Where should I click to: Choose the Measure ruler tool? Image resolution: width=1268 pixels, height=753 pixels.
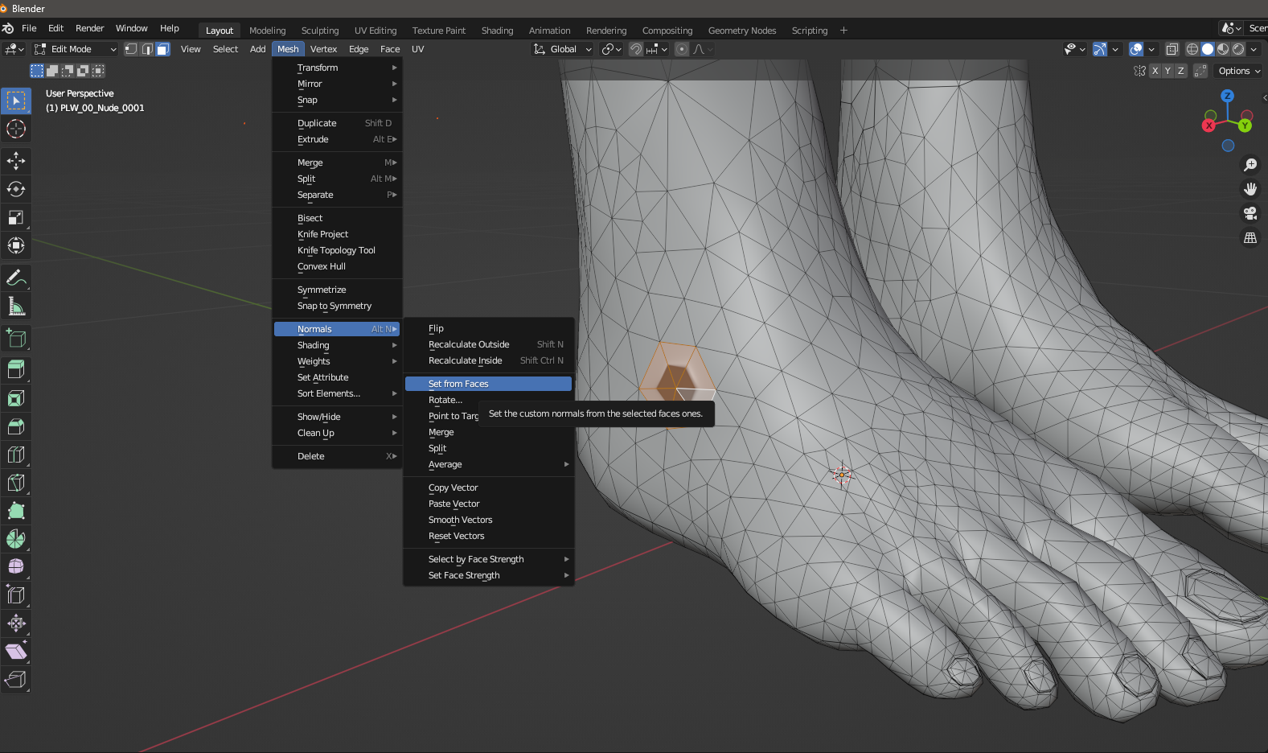16,307
